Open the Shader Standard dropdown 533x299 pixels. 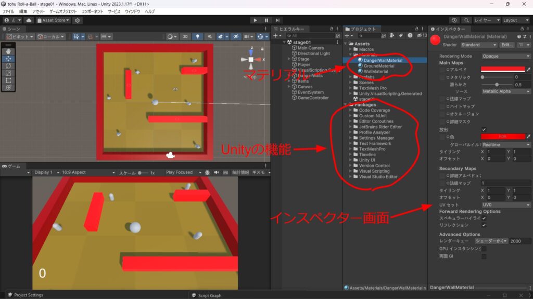tap(479, 45)
